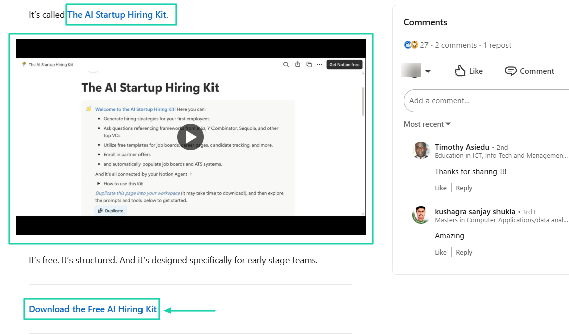The height and width of the screenshot is (335, 569).
Task: Click the 'Thanks for sharing !!!' comment text
Action: [470, 172]
